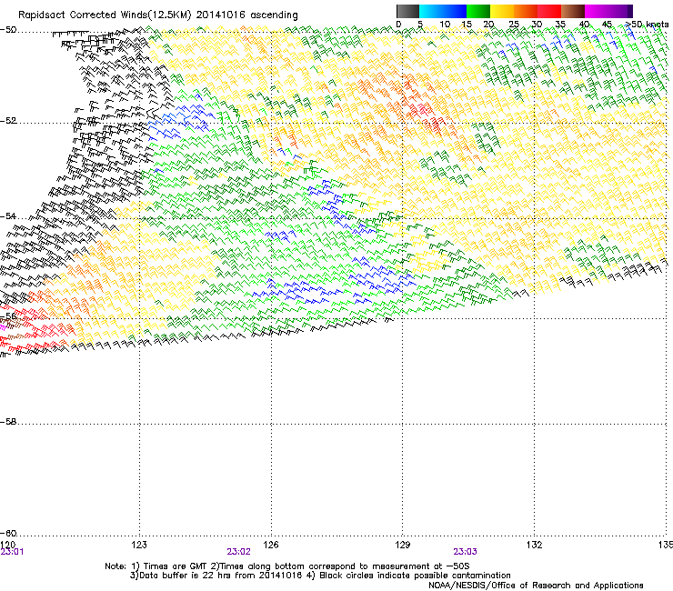Click the purple time label '23:02'
This screenshot has height=591, width=673.
click(x=238, y=552)
